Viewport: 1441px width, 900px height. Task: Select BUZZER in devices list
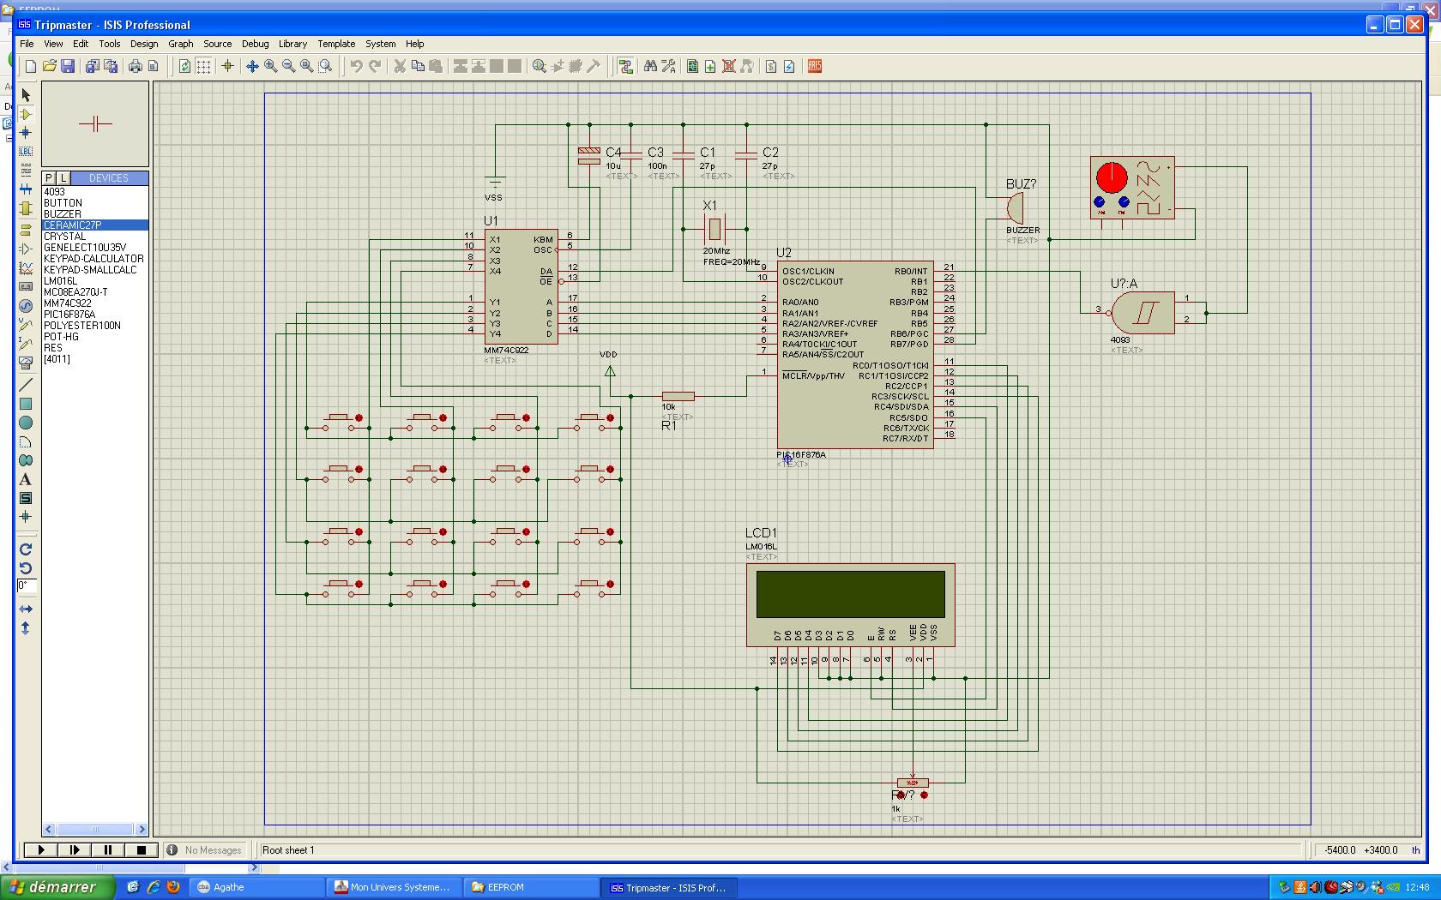pos(63,214)
